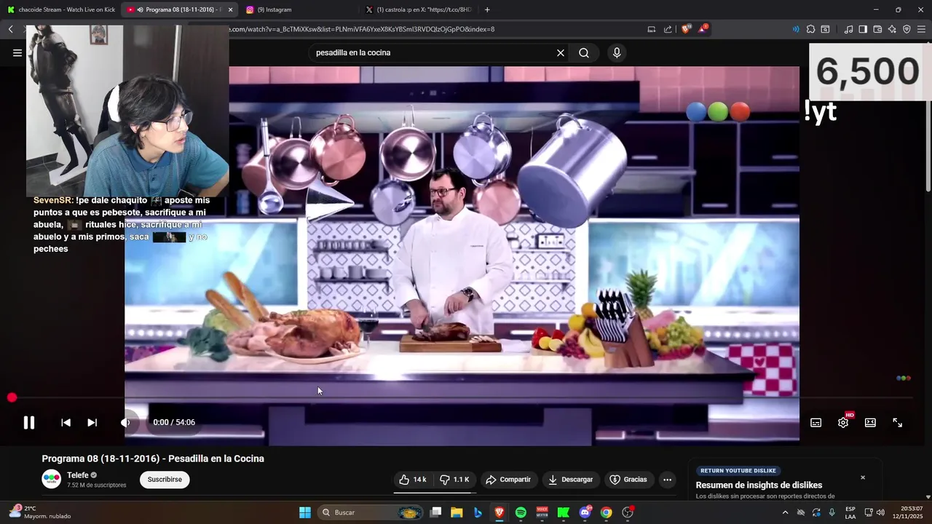932x524 pixels.
Task: Open Task View on the taskbar
Action: (435, 512)
